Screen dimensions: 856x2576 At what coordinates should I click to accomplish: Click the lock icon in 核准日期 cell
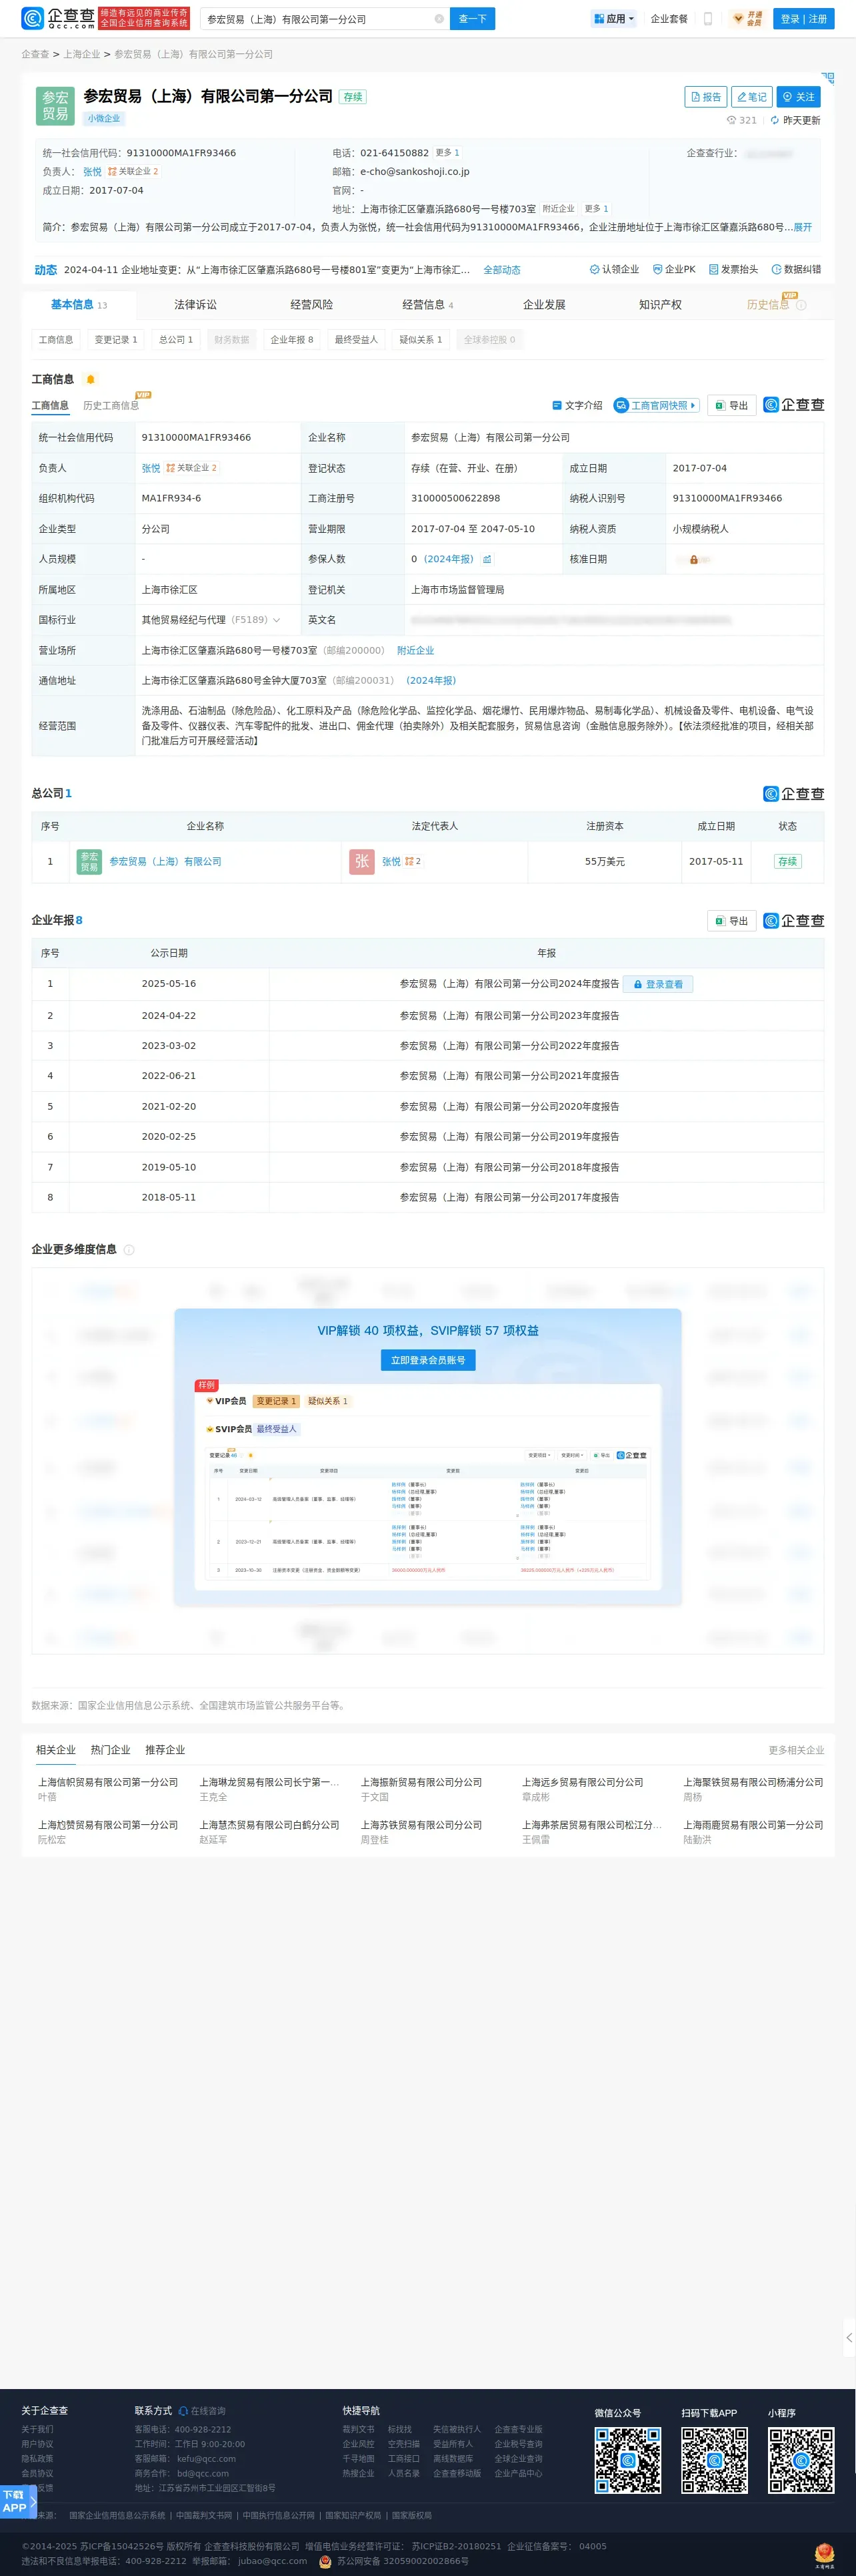[693, 560]
